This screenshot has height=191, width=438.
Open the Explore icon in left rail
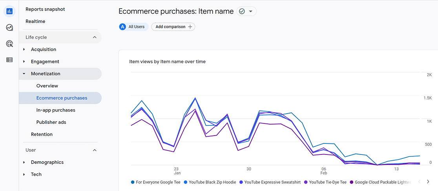pyautogui.click(x=9, y=28)
